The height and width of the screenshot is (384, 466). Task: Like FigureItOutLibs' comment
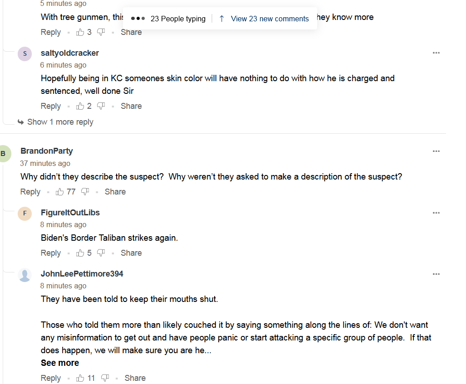click(80, 253)
